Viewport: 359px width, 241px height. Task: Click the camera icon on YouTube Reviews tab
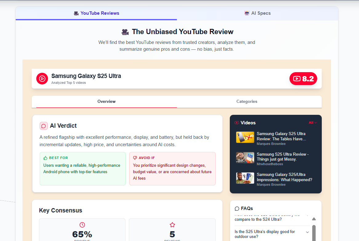click(x=76, y=13)
